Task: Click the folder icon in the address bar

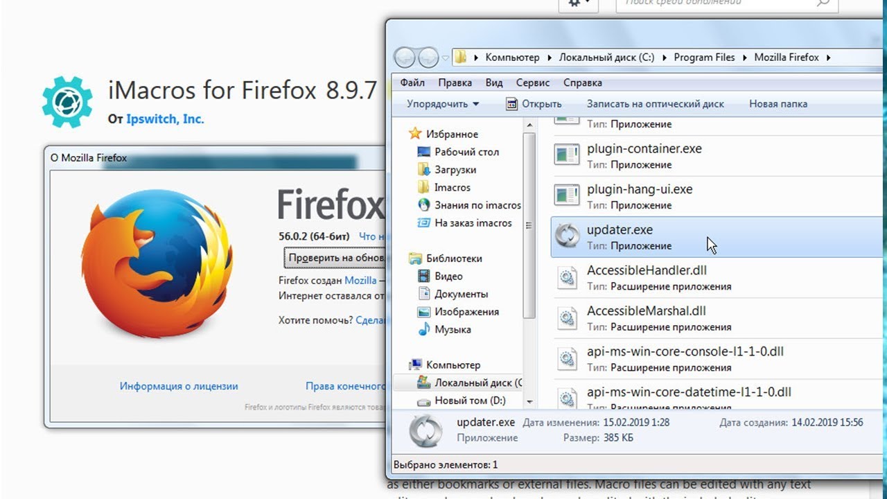Action: point(460,58)
